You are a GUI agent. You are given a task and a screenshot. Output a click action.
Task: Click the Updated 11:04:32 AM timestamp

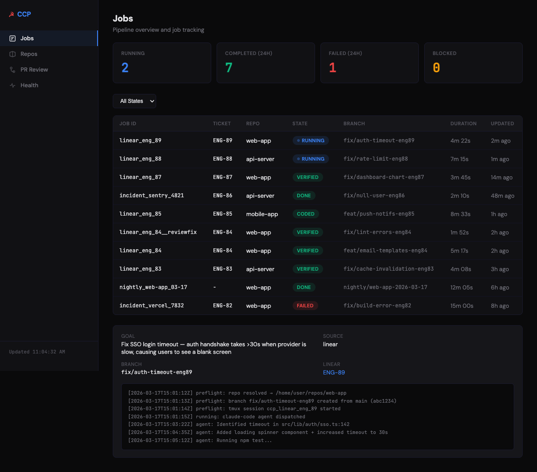(x=37, y=352)
